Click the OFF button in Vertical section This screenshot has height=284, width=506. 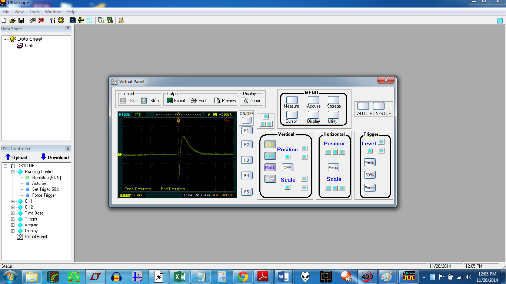pos(287,168)
